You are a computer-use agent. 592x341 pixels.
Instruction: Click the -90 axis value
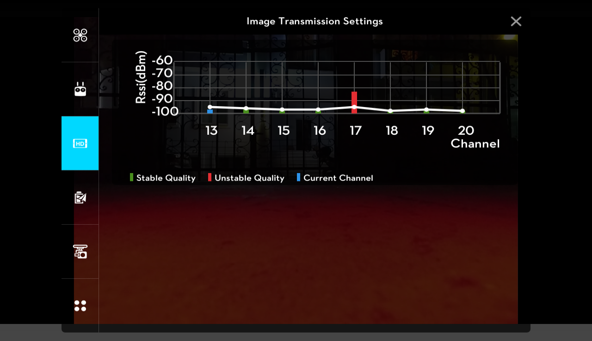162,99
